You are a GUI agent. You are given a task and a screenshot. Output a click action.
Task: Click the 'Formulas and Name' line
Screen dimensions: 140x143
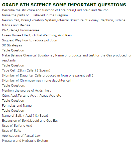pos(17,106)
